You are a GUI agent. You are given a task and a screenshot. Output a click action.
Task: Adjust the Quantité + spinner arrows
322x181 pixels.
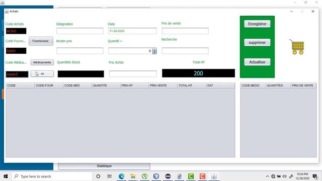pyautogui.click(x=154, y=51)
